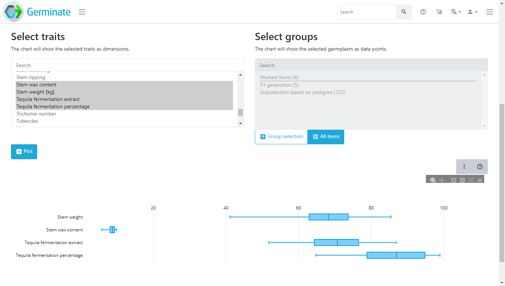505x286 pixels.
Task: Open the left hamburger navigation menu
Action: click(82, 12)
